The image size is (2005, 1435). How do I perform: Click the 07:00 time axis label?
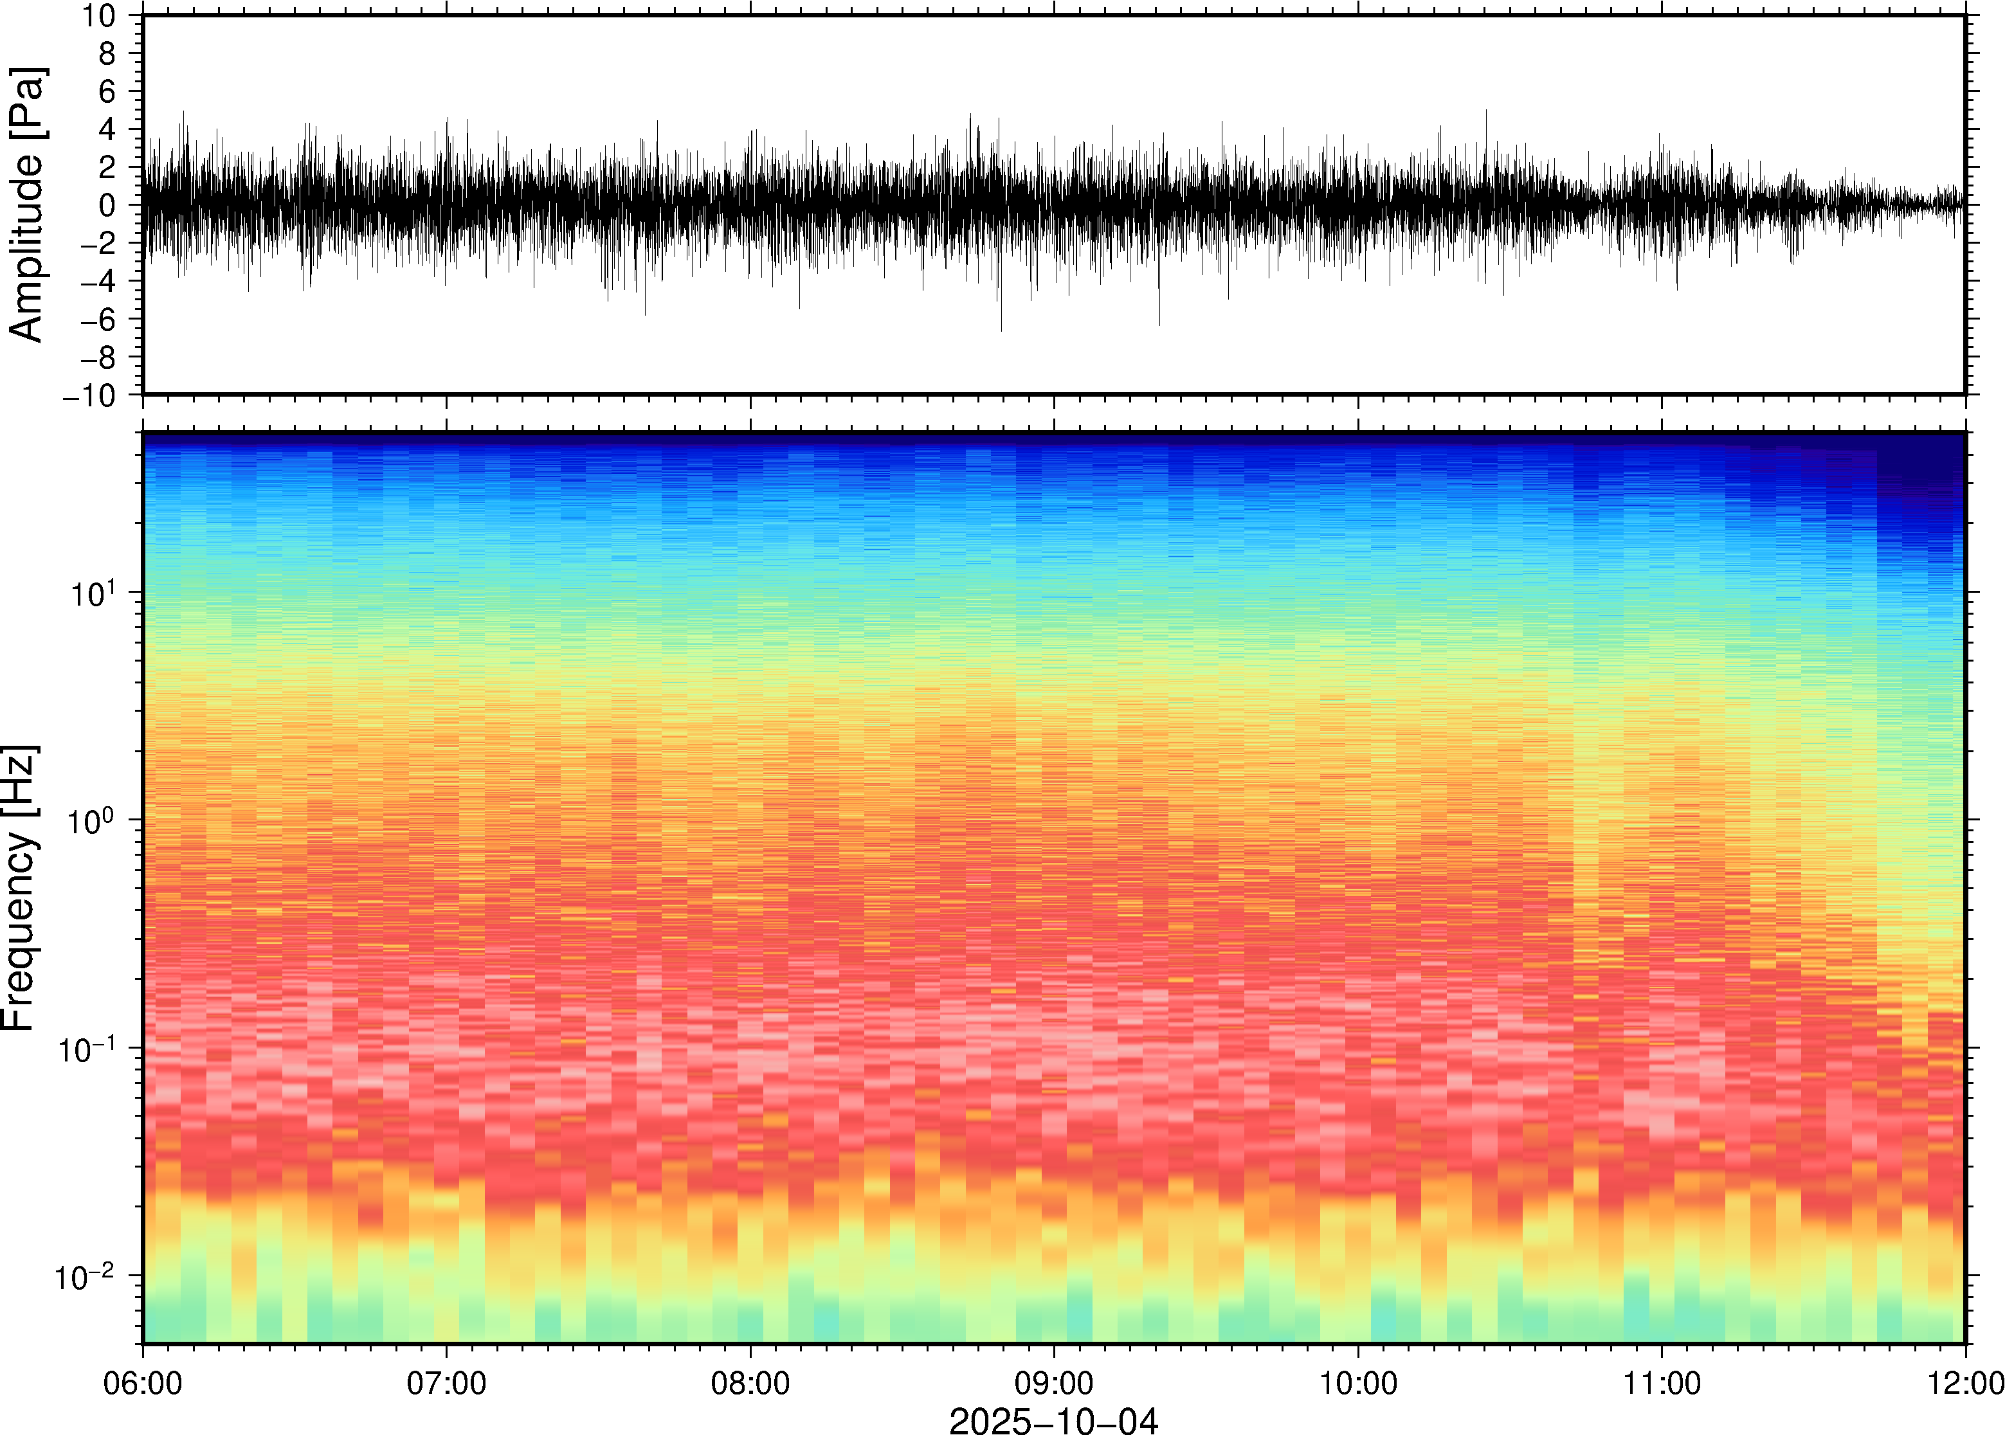click(446, 1383)
